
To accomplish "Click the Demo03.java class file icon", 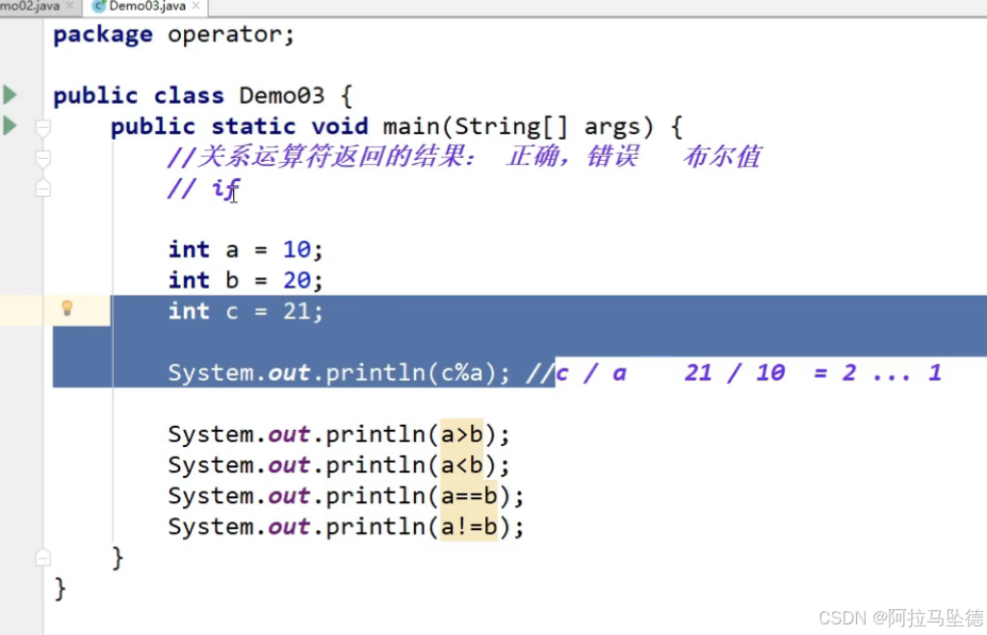I will coord(99,7).
